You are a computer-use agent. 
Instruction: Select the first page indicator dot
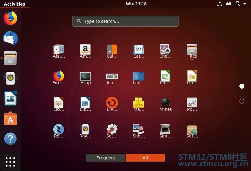(242, 86)
